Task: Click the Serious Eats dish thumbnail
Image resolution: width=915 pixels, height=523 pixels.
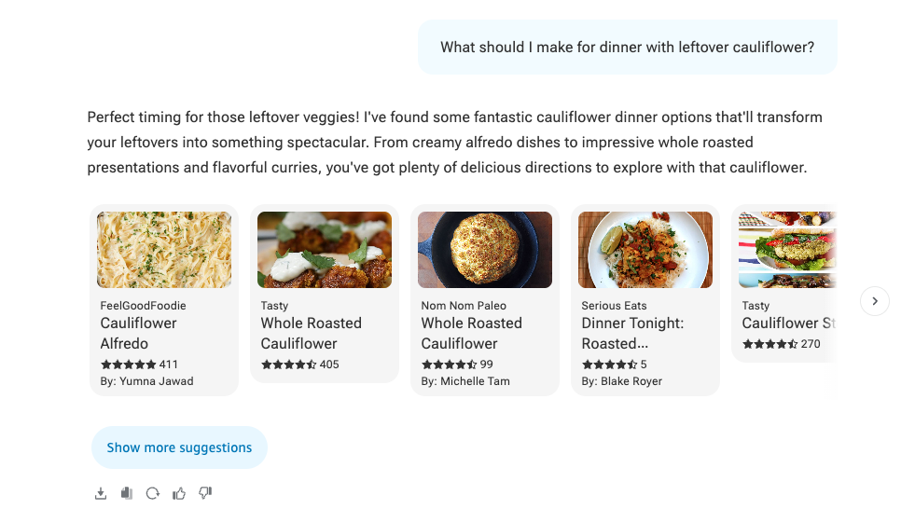Action: 645,250
